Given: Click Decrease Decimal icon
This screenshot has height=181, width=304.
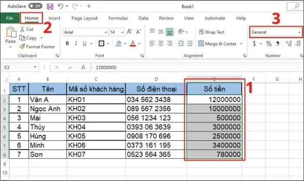Looking at the screenshot, I should 297,43.
